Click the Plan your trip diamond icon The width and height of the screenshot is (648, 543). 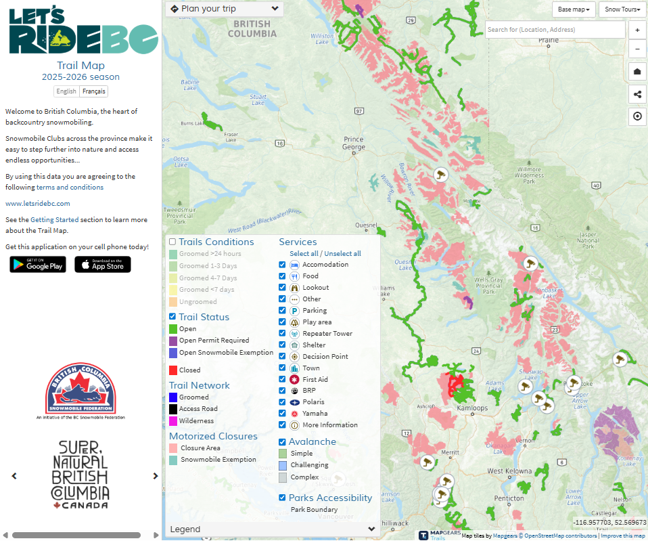click(174, 9)
